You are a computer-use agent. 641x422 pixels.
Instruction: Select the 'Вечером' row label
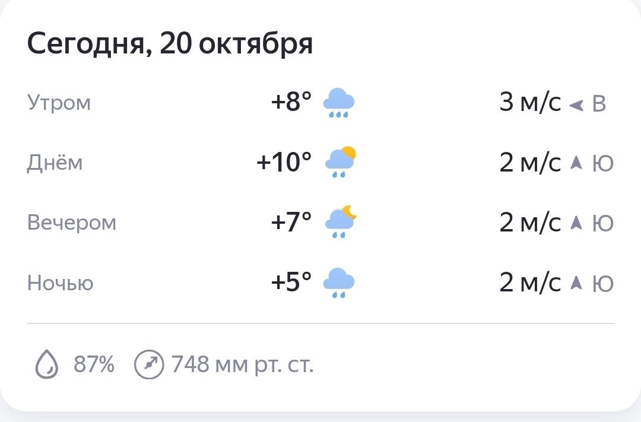pos(72,223)
